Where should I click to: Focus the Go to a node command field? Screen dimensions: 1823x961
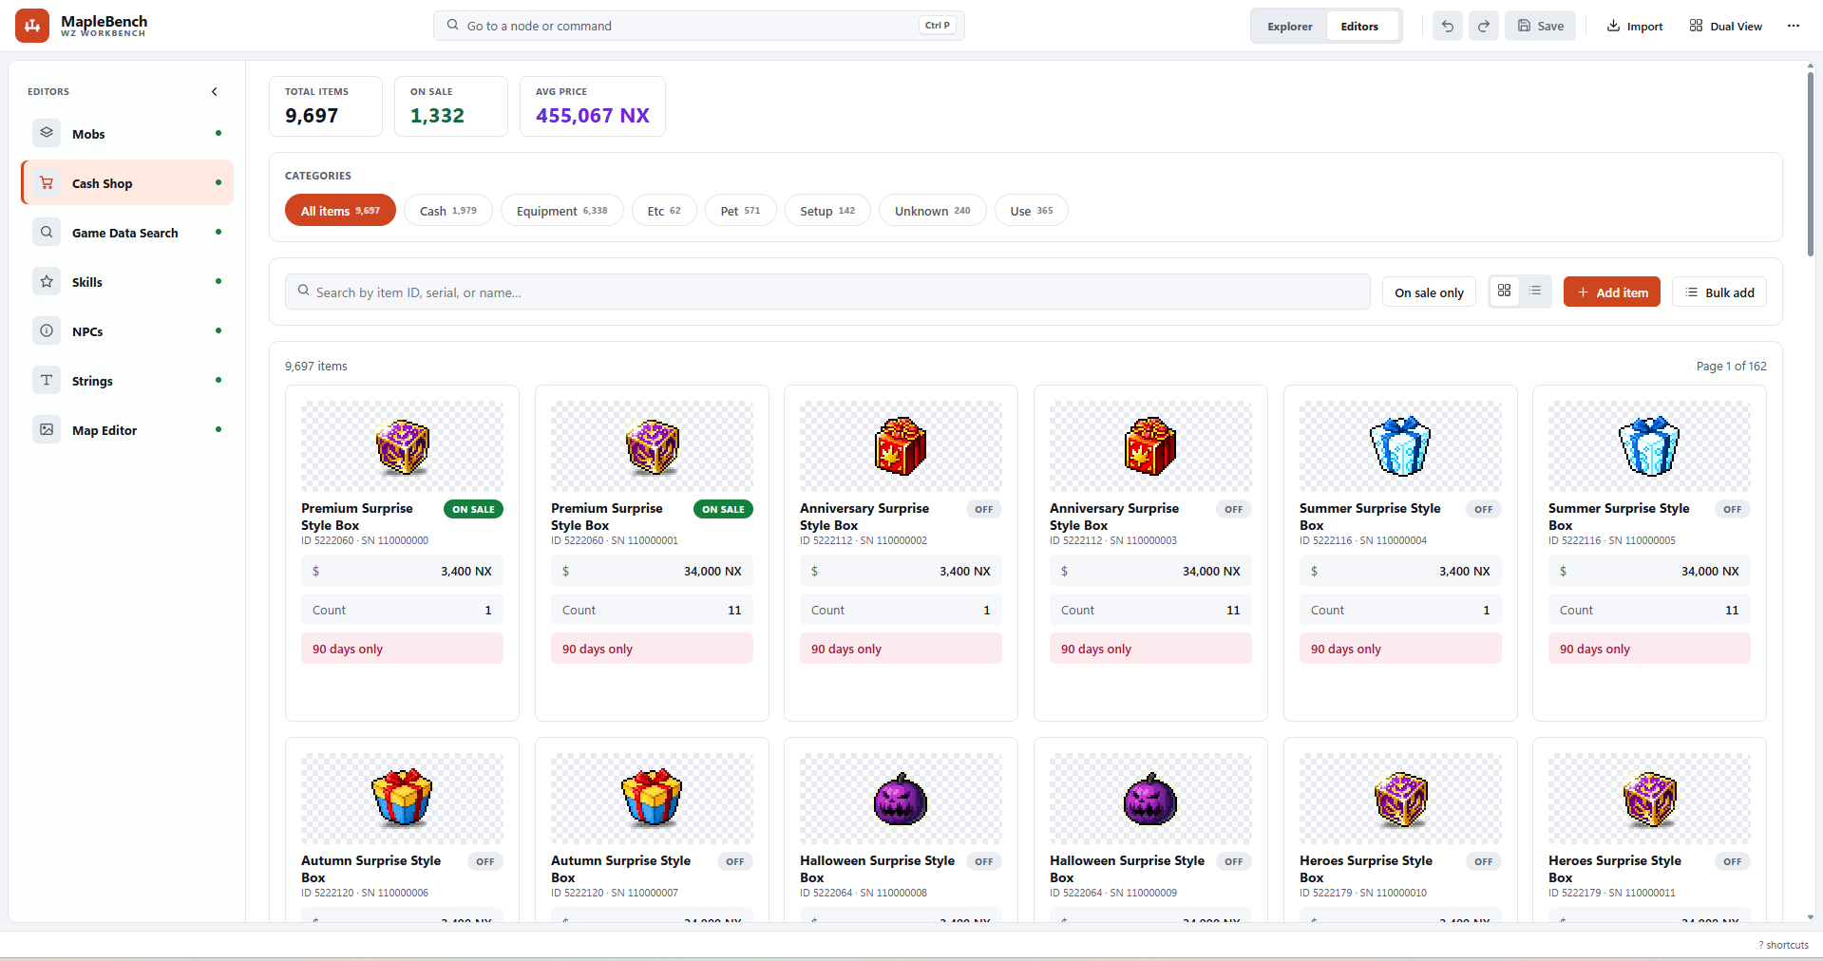(x=699, y=26)
